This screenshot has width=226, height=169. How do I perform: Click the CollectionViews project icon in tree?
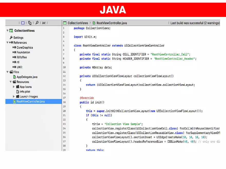(11, 31)
